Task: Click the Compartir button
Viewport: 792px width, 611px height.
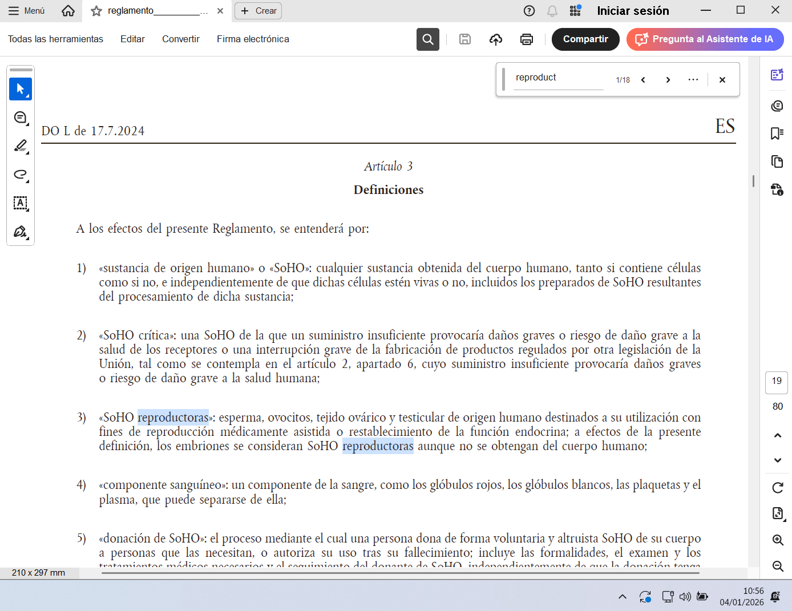Action: click(585, 39)
